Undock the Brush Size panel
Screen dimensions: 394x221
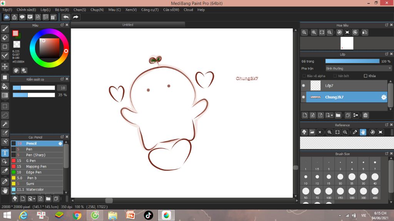(386, 153)
